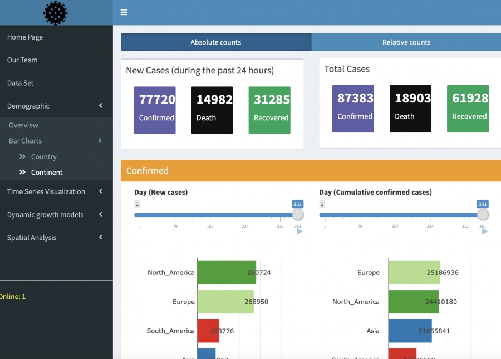Click the Day (New cases) slider handle
Screen dimensions: 501x359
pyautogui.click(x=298, y=215)
